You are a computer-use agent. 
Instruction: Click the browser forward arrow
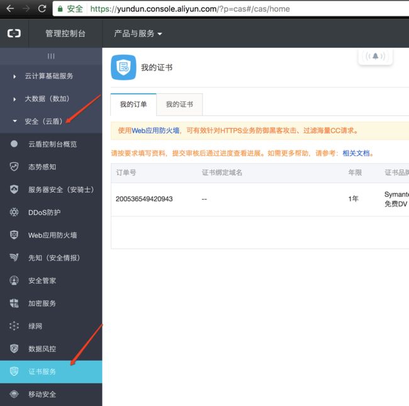26,9
